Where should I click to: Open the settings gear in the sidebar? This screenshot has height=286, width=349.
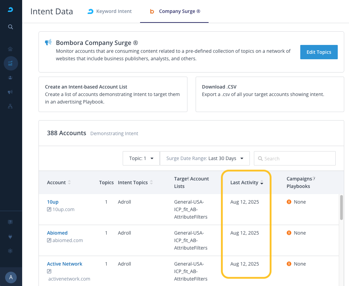11,251
